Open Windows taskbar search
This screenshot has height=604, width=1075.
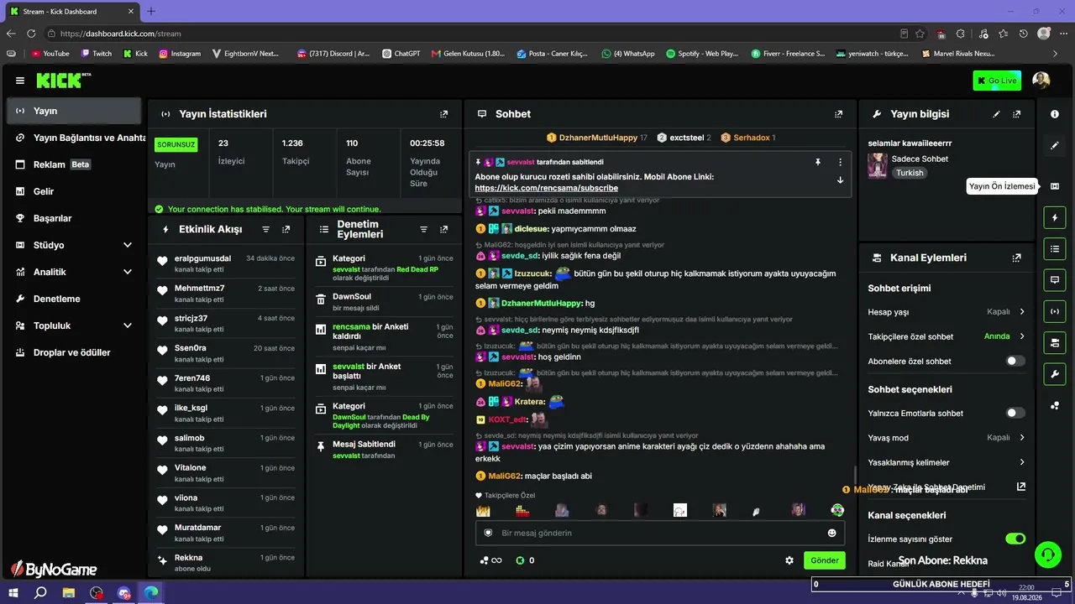40,593
